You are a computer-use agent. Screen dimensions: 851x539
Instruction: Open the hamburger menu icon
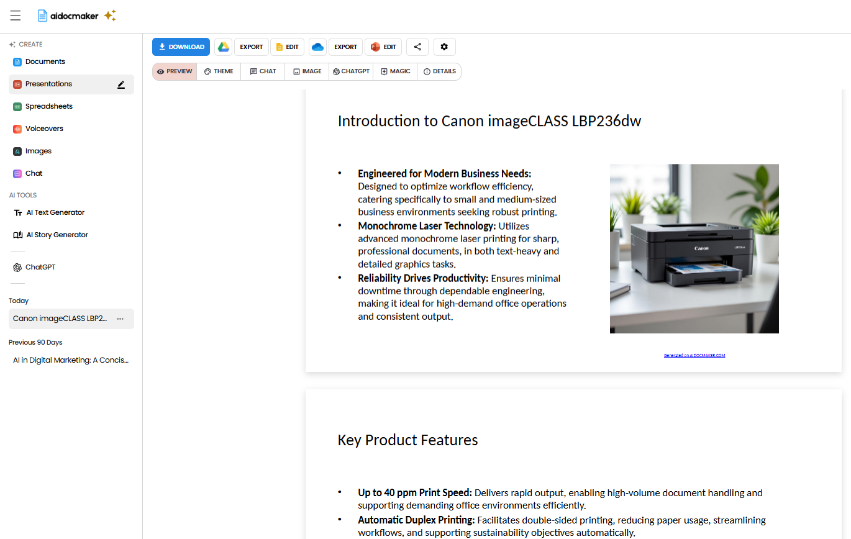16,16
